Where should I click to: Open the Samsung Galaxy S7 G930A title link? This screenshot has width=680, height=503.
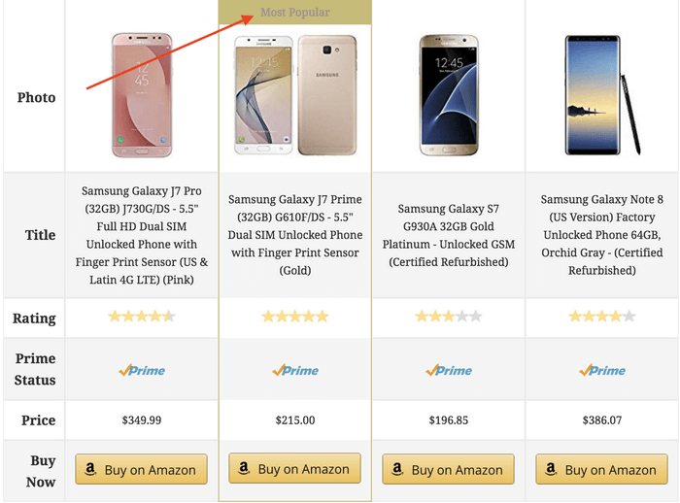click(449, 235)
